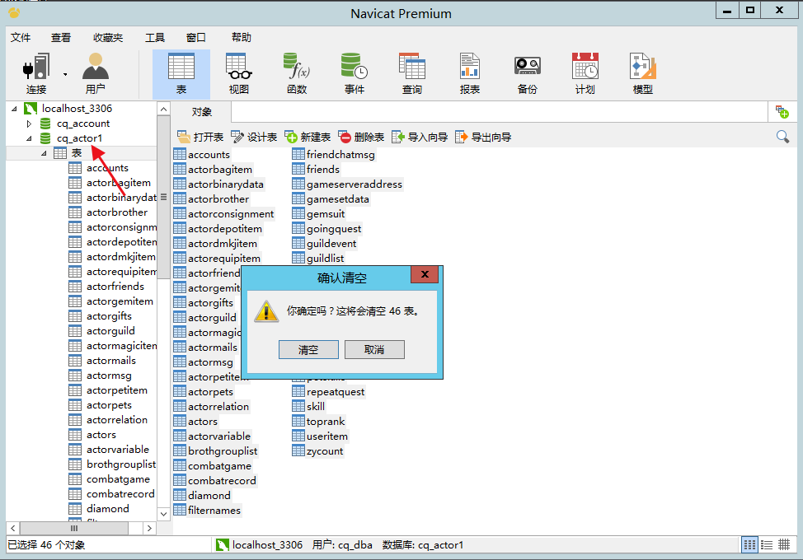Open the Schedule (计划) toolbar icon

pos(585,73)
